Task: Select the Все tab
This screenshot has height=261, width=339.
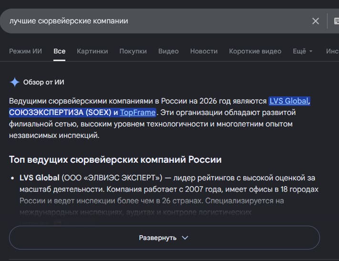Action: coord(60,51)
